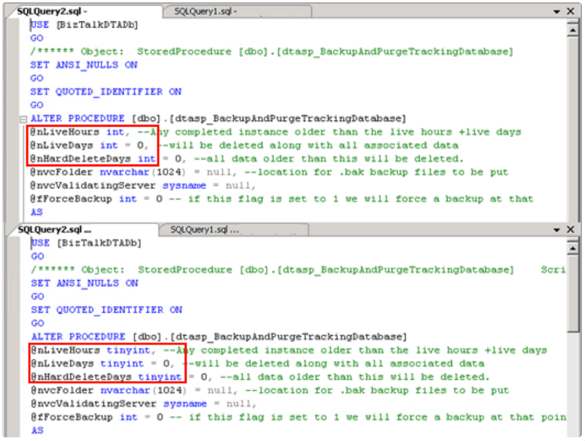The width and height of the screenshot is (585, 441).
Task: Close the top query editor pane
Action: coord(570,11)
